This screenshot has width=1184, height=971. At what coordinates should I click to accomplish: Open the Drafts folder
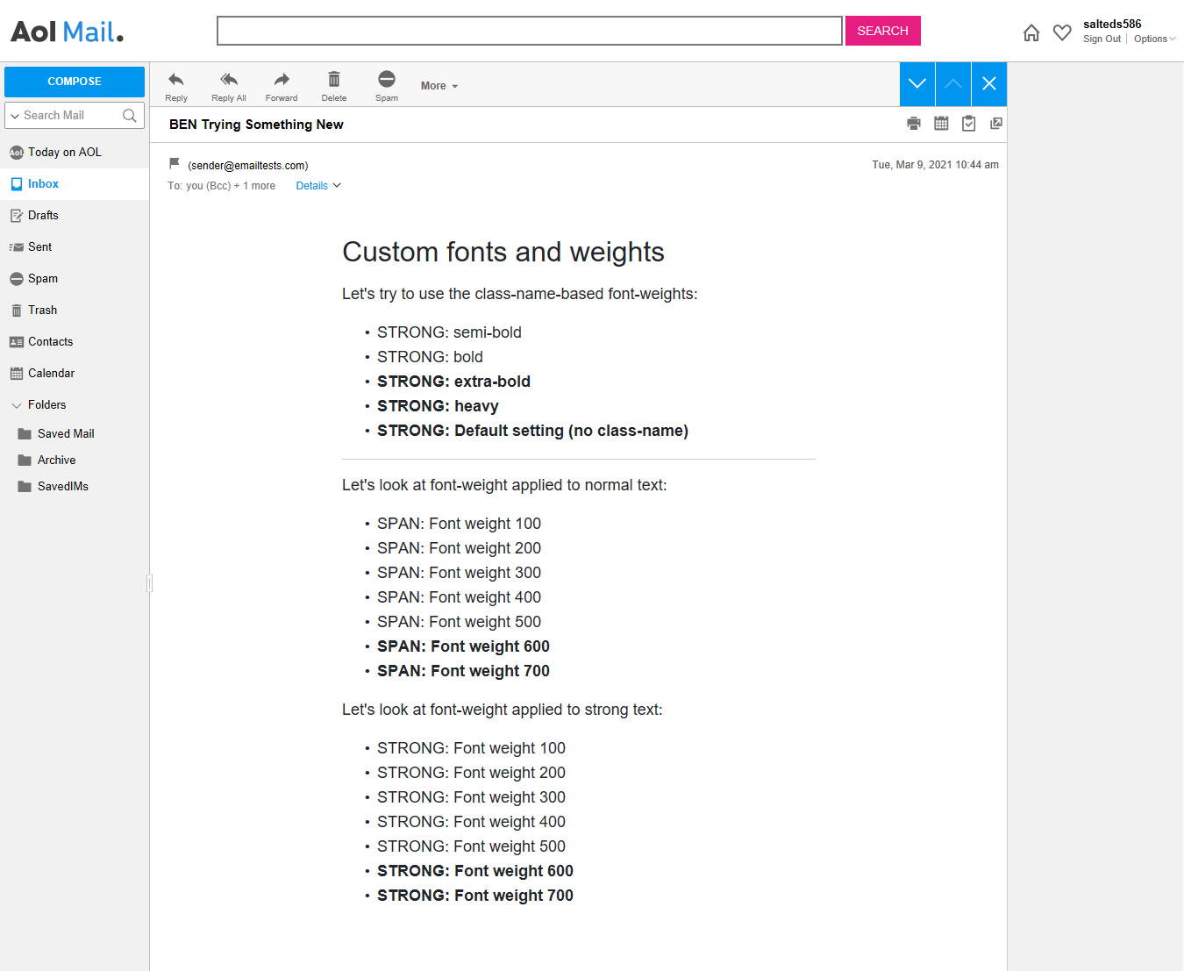tap(43, 216)
